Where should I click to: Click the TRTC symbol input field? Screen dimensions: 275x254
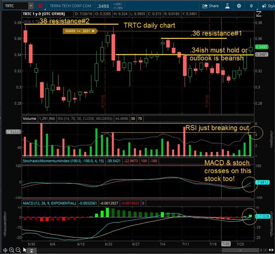pos(15,6)
